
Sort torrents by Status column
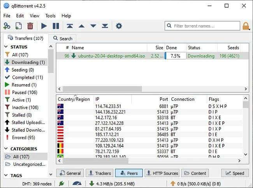(202, 48)
